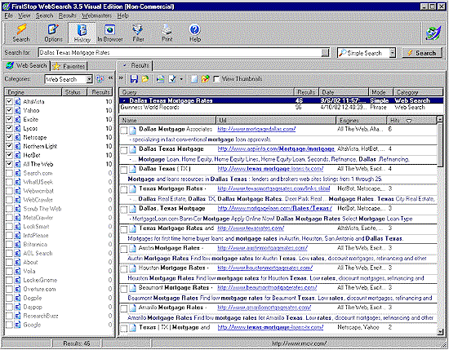
Task: Click the engine icon next to MetaCrawler
Action: (17, 218)
